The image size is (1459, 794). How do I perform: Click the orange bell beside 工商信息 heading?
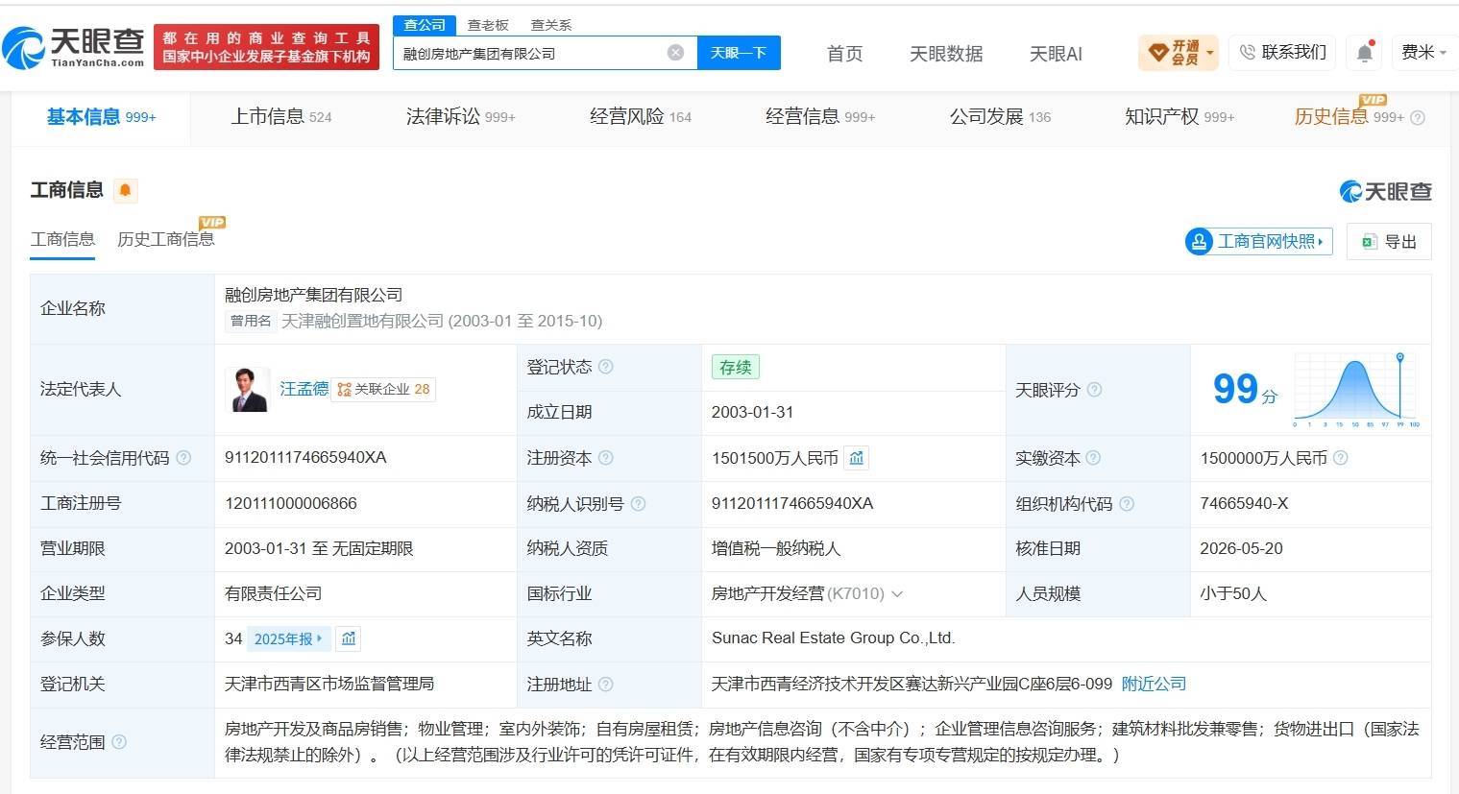point(125,190)
